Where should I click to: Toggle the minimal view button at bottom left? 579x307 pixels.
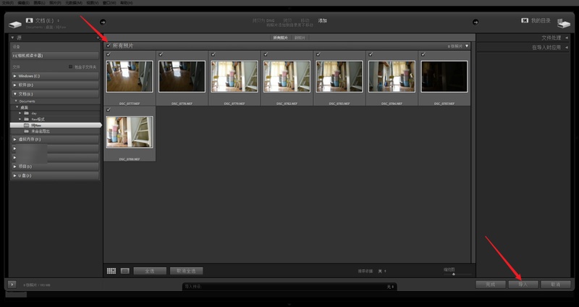click(12, 285)
